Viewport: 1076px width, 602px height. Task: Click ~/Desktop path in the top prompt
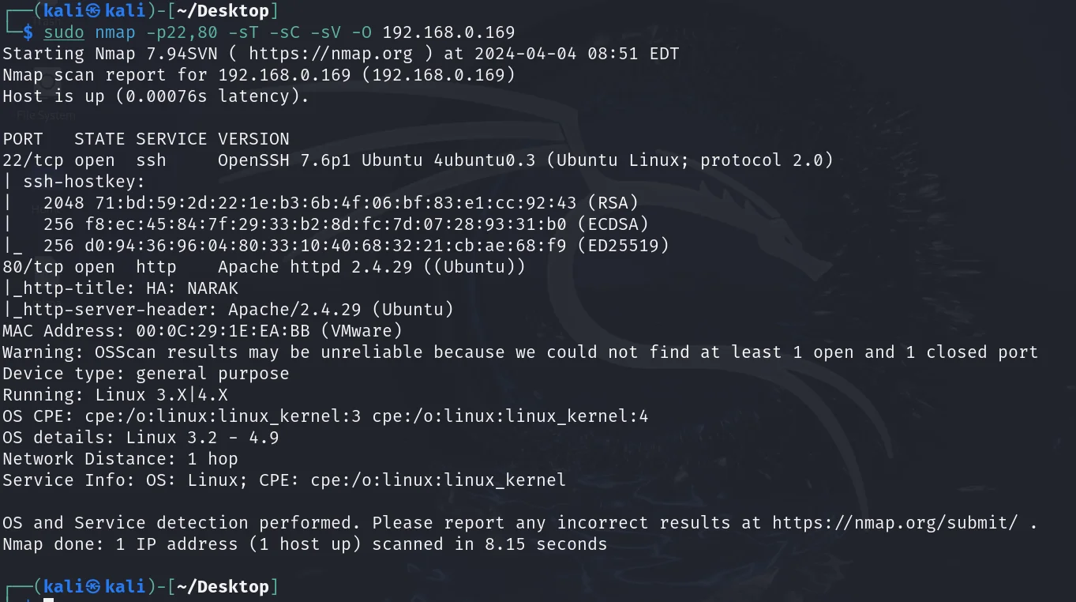point(223,11)
